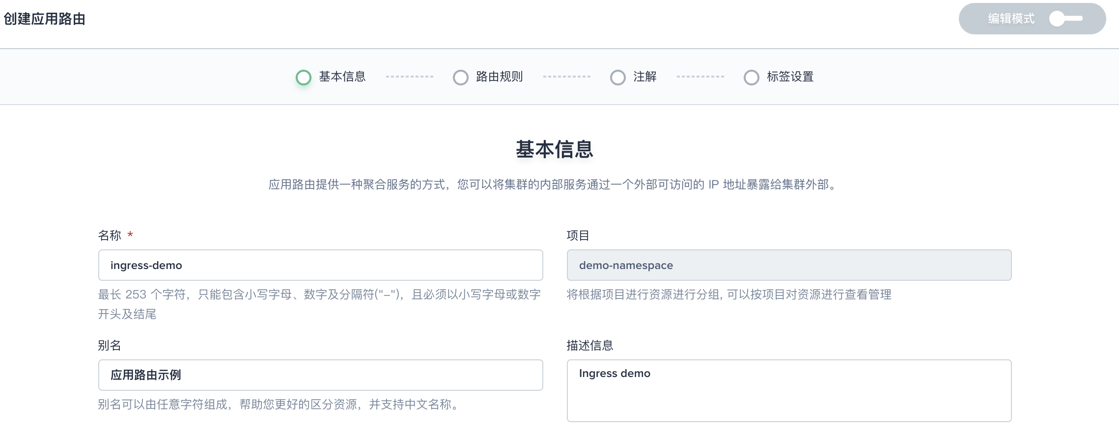Click the 创建应用路由 dialog title
The width and height of the screenshot is (1119, 431).
[x=45, y=19]
